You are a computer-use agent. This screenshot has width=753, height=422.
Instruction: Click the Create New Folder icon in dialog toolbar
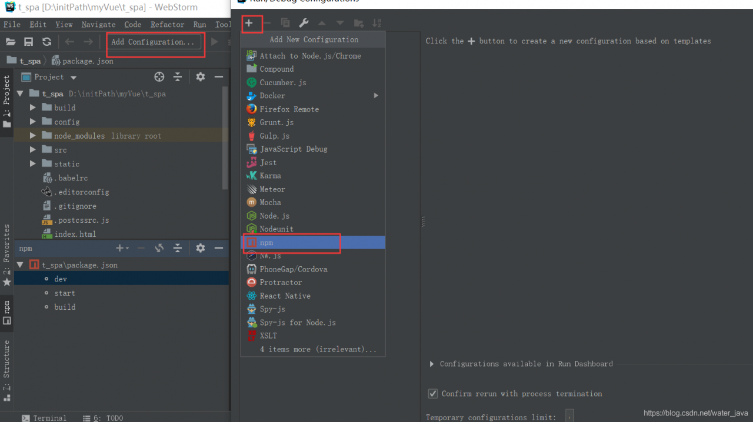coord(359,23)
